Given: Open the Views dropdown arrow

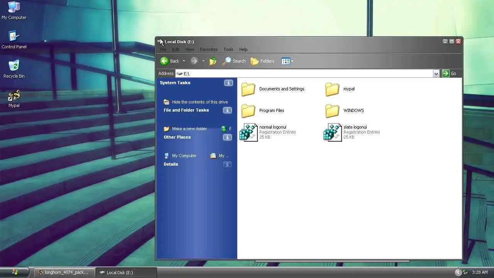Looking at the screenshot, I should (x=292, y=61).
